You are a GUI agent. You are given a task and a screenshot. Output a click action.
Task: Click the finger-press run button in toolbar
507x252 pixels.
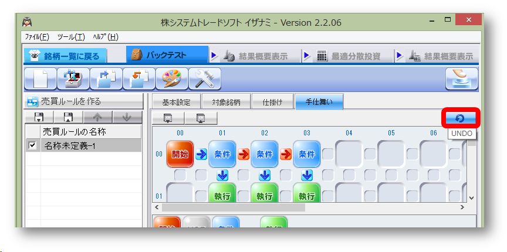[462, 79]
